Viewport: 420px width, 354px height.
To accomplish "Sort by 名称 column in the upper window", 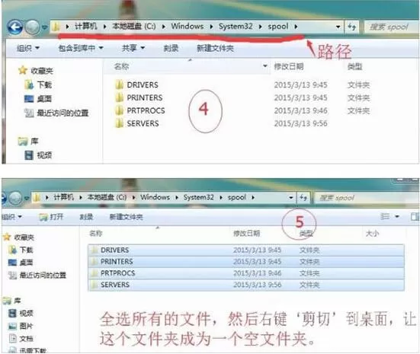I will click(122, 66).
